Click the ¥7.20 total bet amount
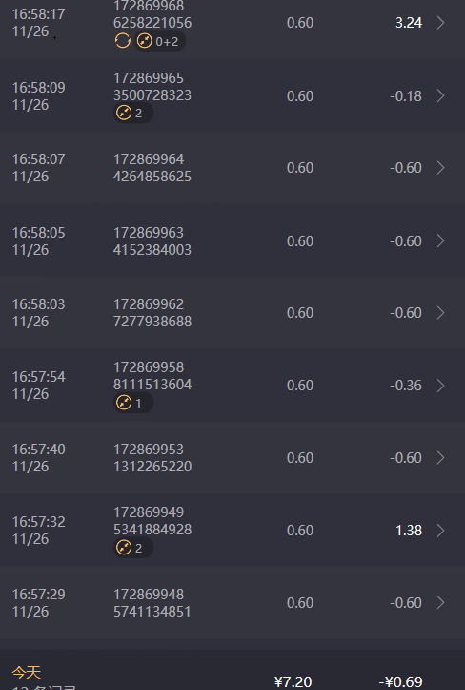The height and width of the screenshot is (690, 465). (293, 681)
